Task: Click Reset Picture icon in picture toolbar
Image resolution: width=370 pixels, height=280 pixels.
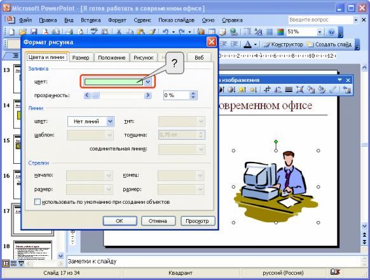Action: (x=346, y=90)
